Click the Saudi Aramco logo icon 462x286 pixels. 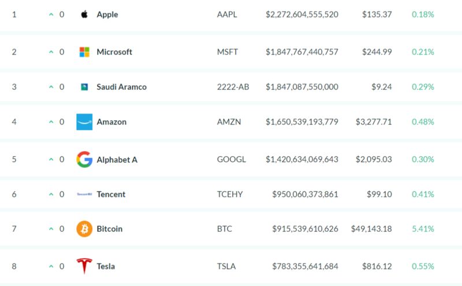pos(84,87)
